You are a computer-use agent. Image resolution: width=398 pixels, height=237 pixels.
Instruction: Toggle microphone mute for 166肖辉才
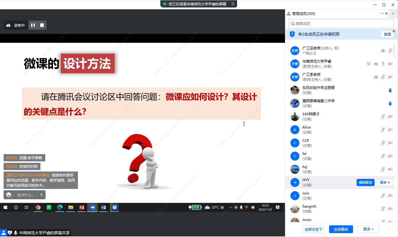(x=383, y=117)
